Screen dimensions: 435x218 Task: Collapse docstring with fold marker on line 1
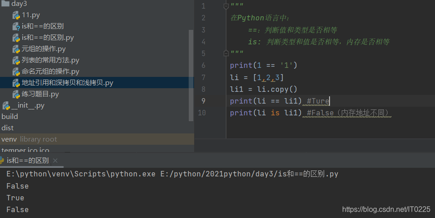(x=226, y=6)
